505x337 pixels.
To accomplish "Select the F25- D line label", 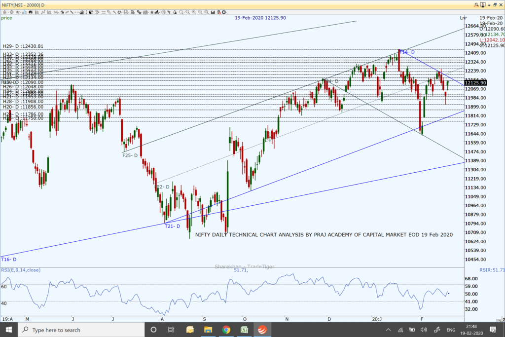I will tap(130, 155).
